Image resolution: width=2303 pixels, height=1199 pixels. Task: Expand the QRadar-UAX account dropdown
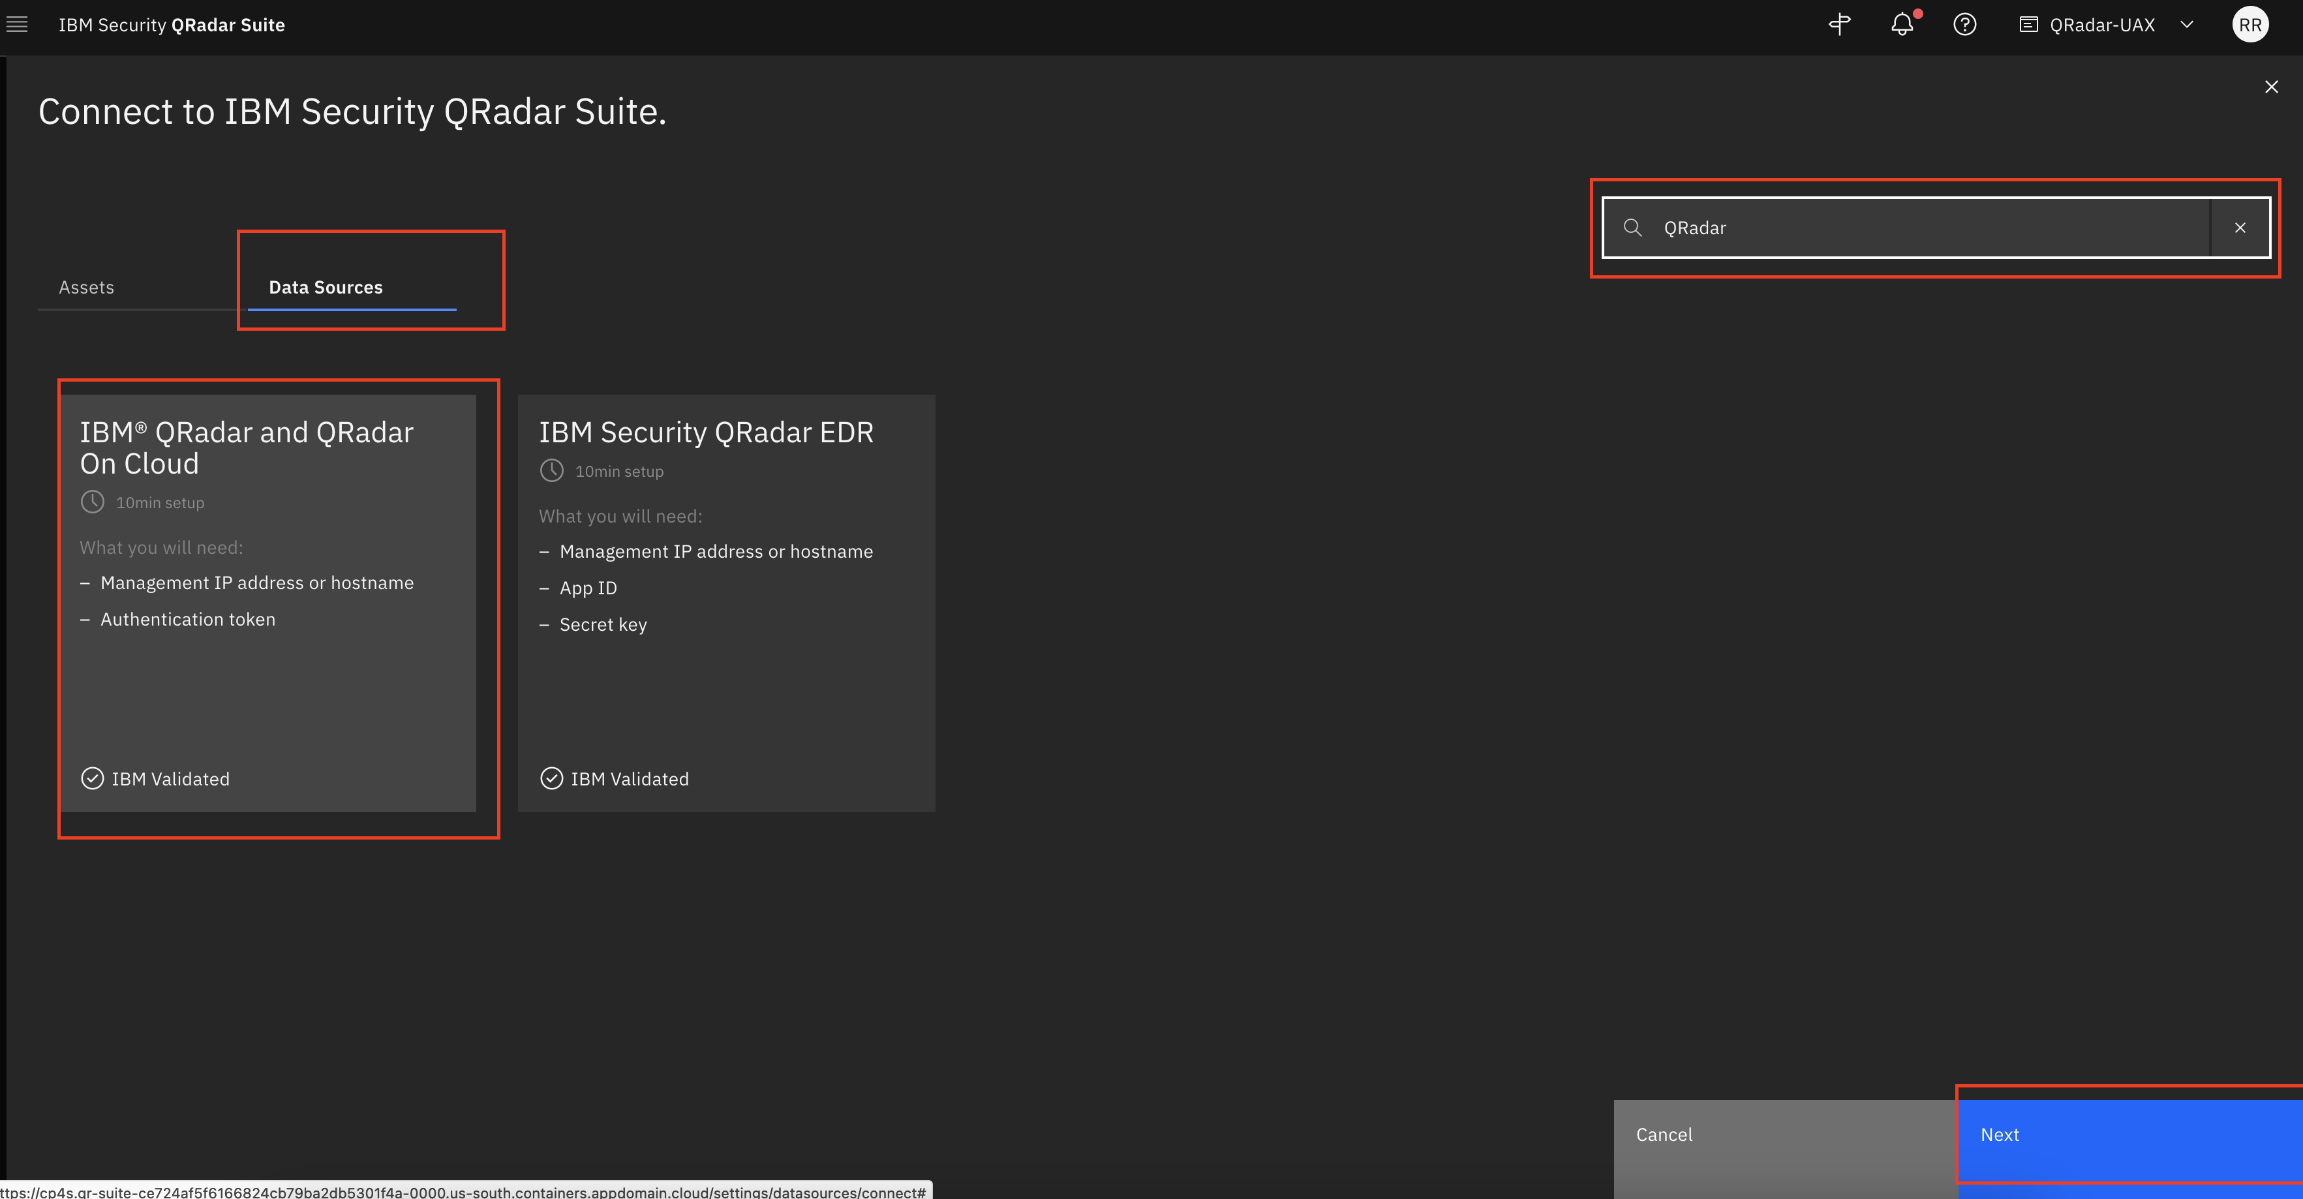coord(2188,24)
